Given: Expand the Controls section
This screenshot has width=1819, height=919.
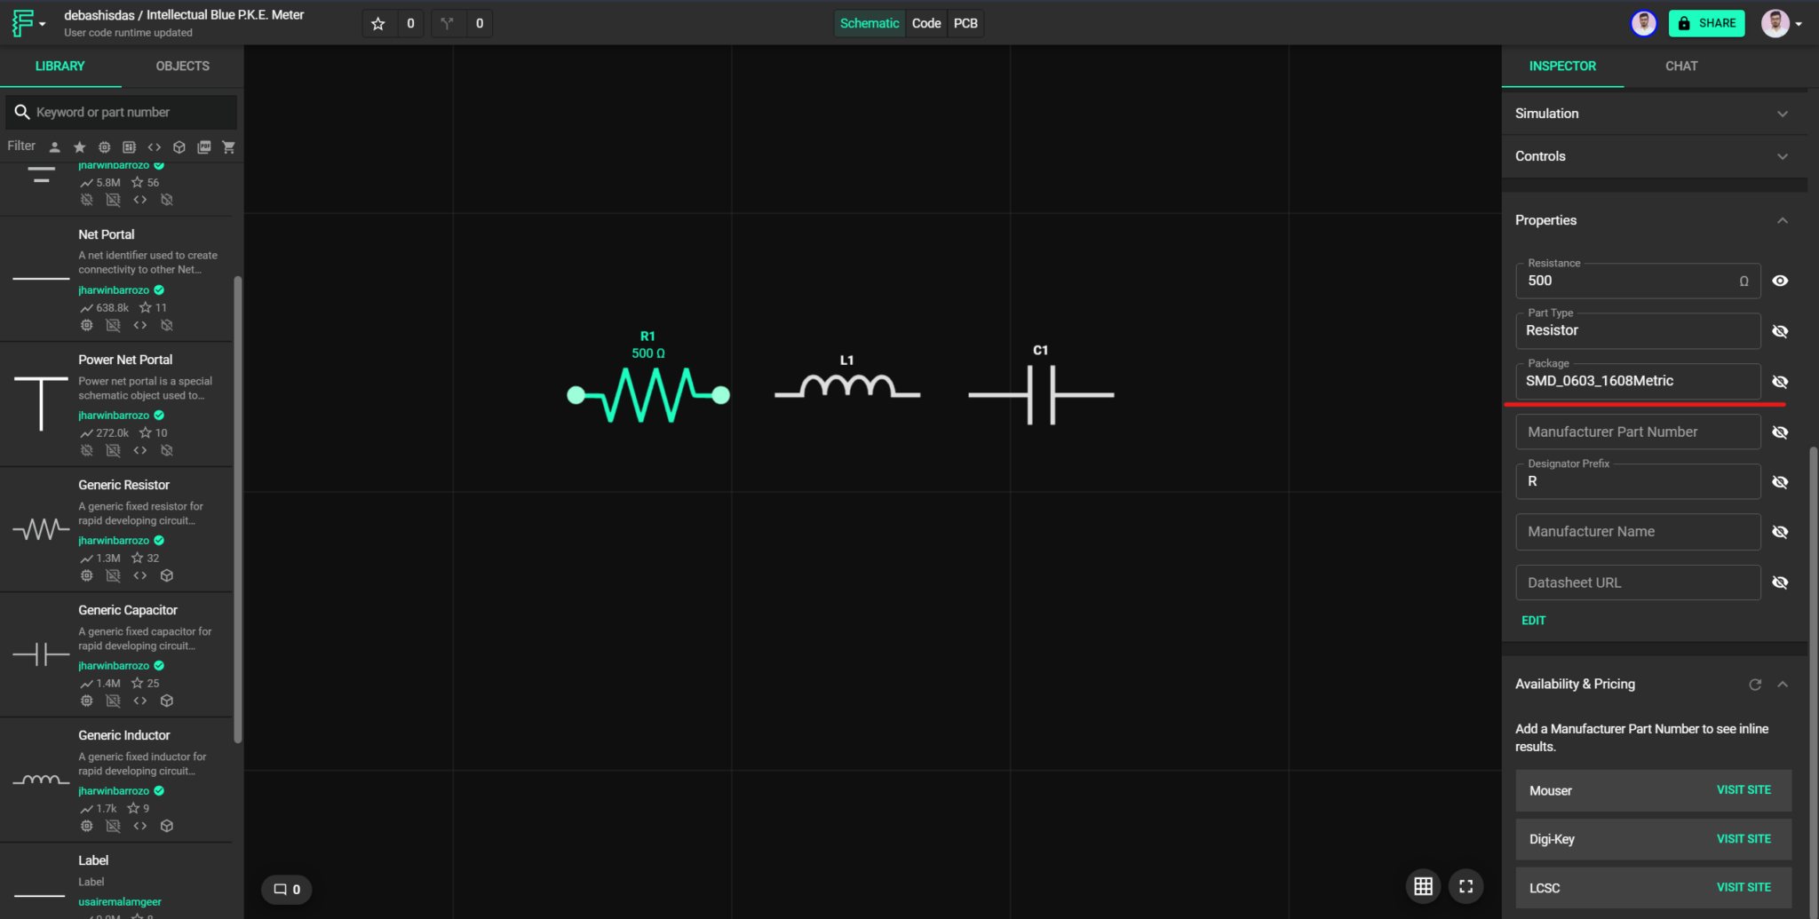Looking at the screenshot, I should (x=1783, y=156).
